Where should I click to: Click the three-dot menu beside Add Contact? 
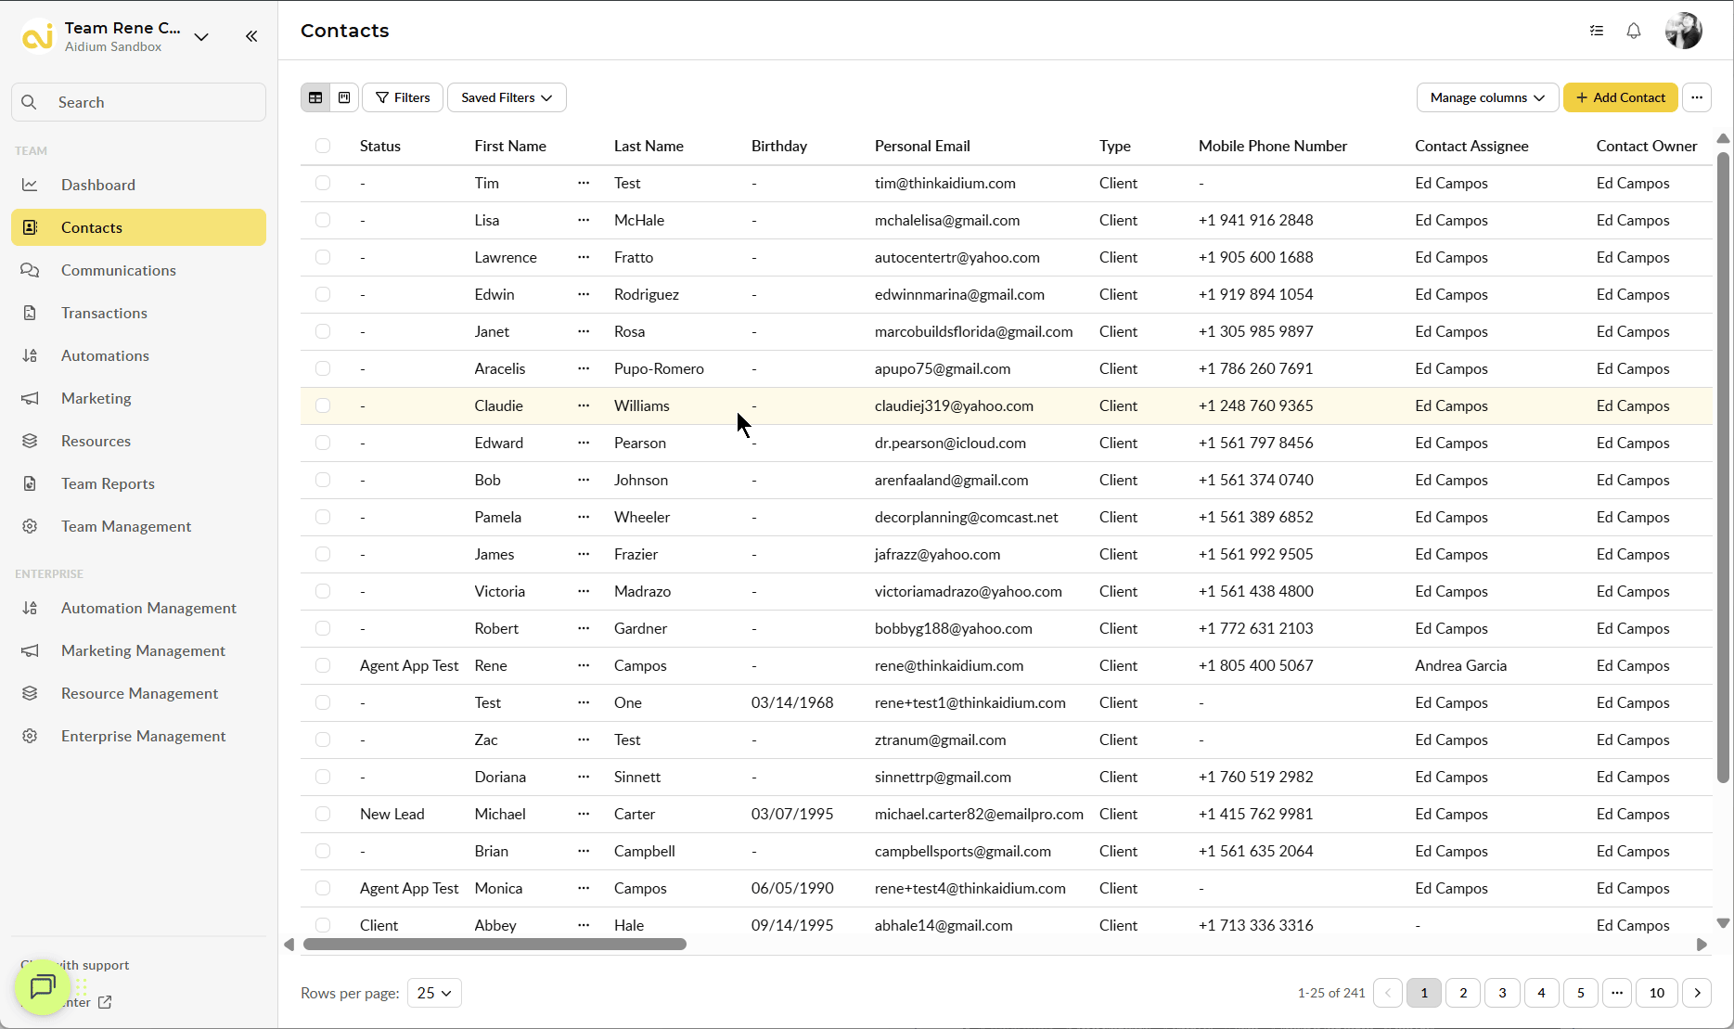pyautogui.click(x=1698, y=97)
